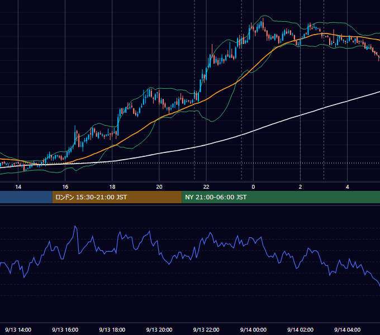Screen dimensions: 380x335
Task: Click the blue session bar before London
Action: [26, 197]
